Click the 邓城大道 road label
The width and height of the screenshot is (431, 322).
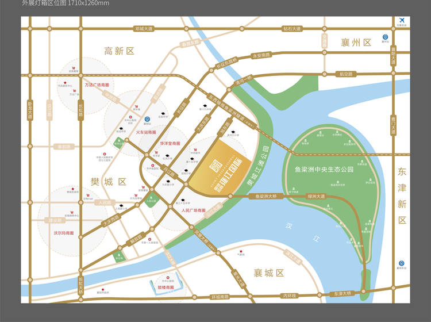(x=144, y=29)
